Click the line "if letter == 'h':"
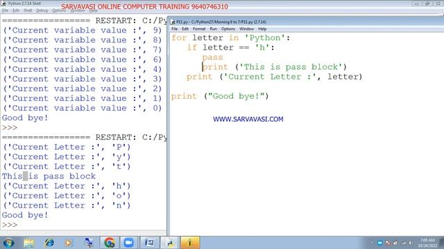 [x=230, y=48]
